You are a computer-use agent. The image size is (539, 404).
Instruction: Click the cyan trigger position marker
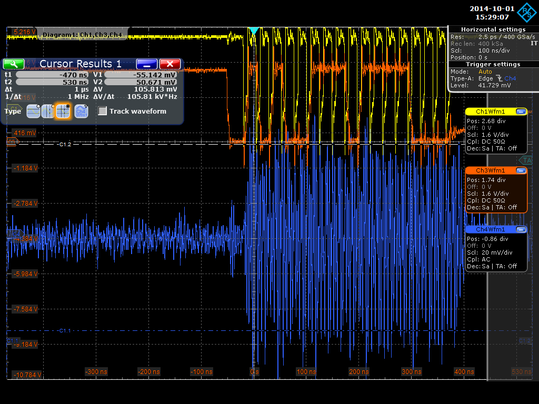[x=254, y=31]
